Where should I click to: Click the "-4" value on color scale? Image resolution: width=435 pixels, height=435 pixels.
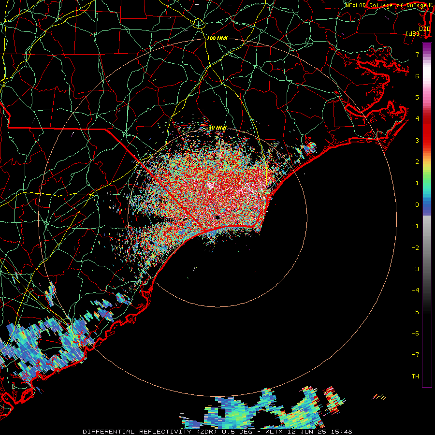pos(415,290)
